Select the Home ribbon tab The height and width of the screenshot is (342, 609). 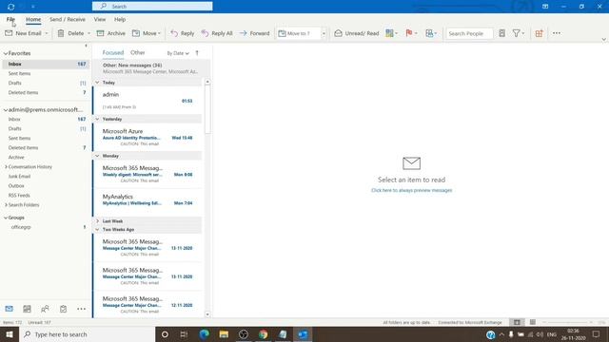[x=33, y=19]
